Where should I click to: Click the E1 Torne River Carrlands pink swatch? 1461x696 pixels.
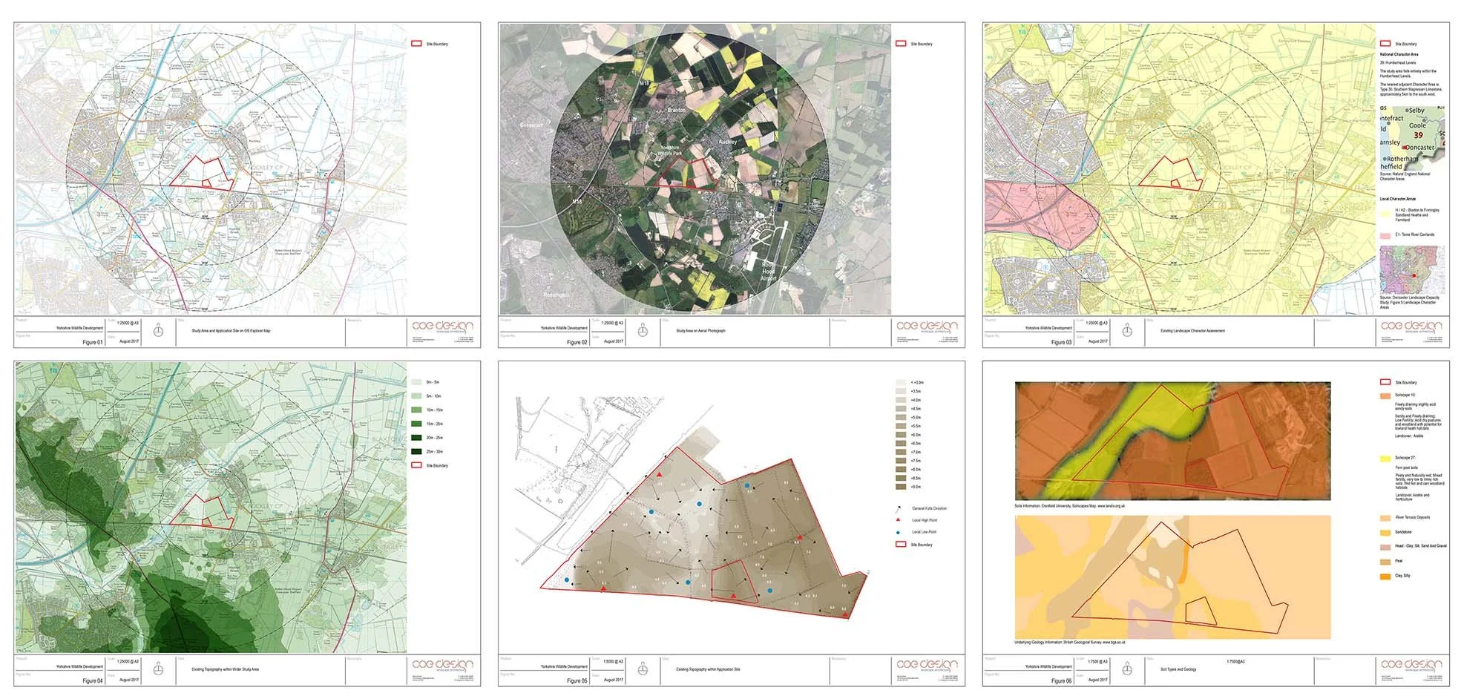coord(1385,234)
